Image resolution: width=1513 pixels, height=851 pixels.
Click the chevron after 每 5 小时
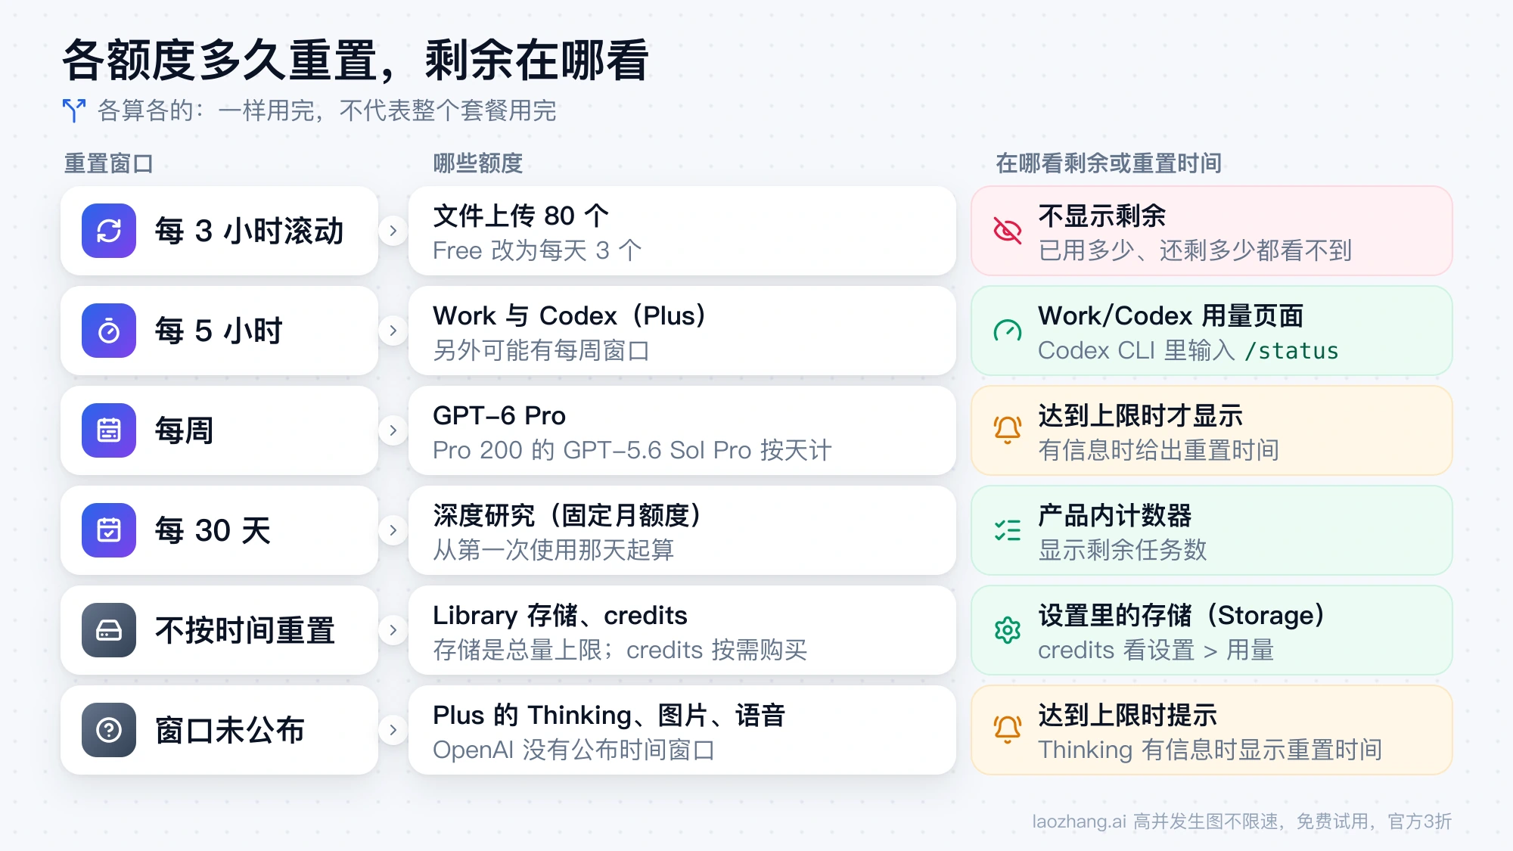pyautogui.click(x=393, y=331)
